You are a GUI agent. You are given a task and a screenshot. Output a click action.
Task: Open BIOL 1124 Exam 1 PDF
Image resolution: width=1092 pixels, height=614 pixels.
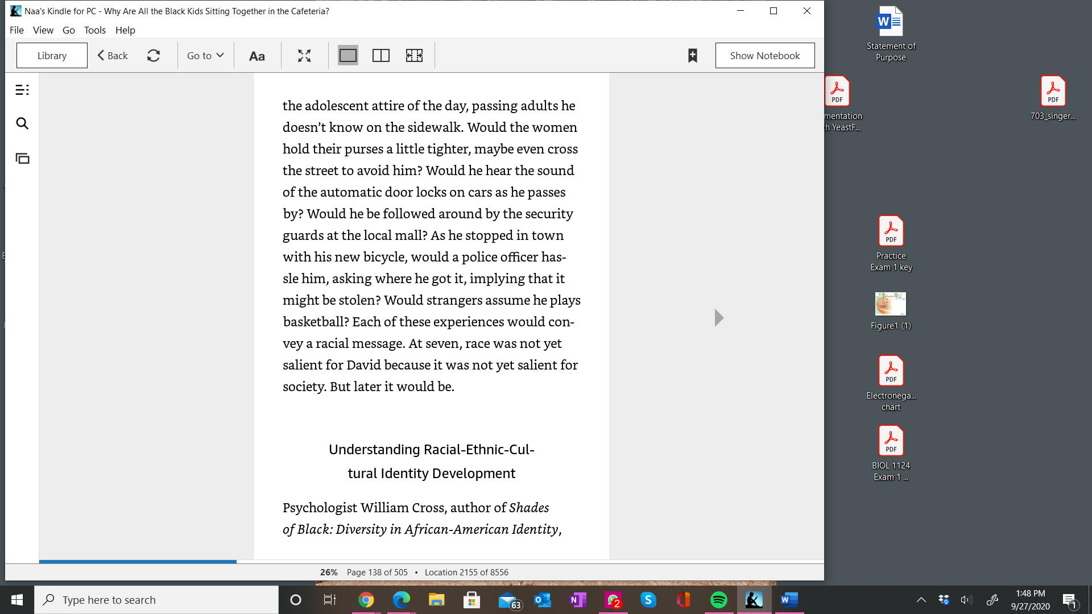tap(891, 453)
